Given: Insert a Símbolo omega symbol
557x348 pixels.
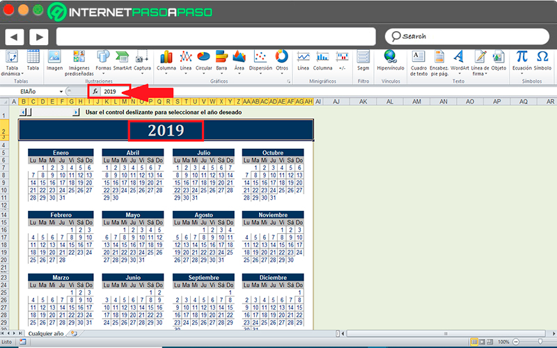Looking at the screenshot, I should [542, 61].
